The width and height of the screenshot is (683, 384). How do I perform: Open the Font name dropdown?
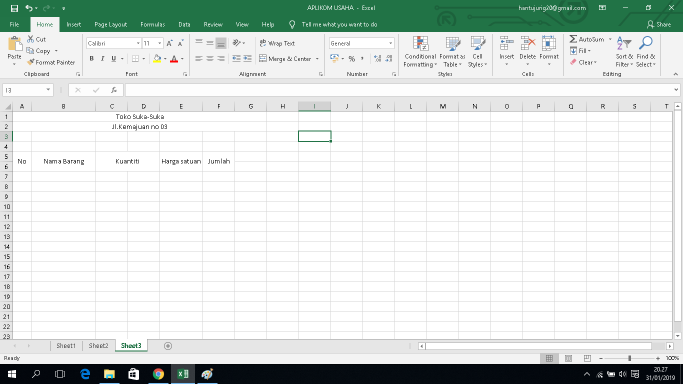click(x=138, y=43)
